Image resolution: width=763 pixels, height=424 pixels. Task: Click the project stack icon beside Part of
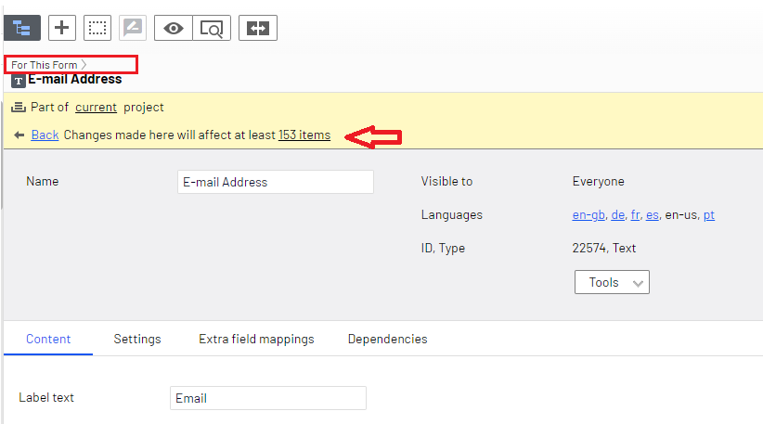click(19, 108)
